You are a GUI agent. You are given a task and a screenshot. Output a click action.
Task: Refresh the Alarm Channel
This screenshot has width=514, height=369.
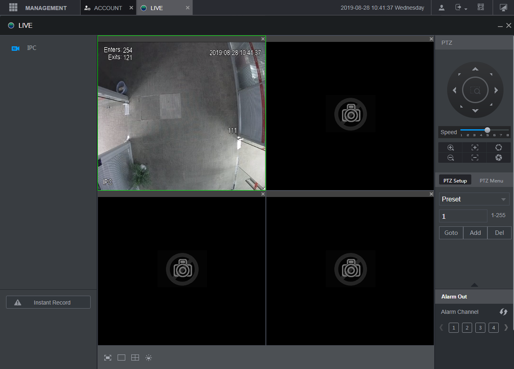[504, 312]
